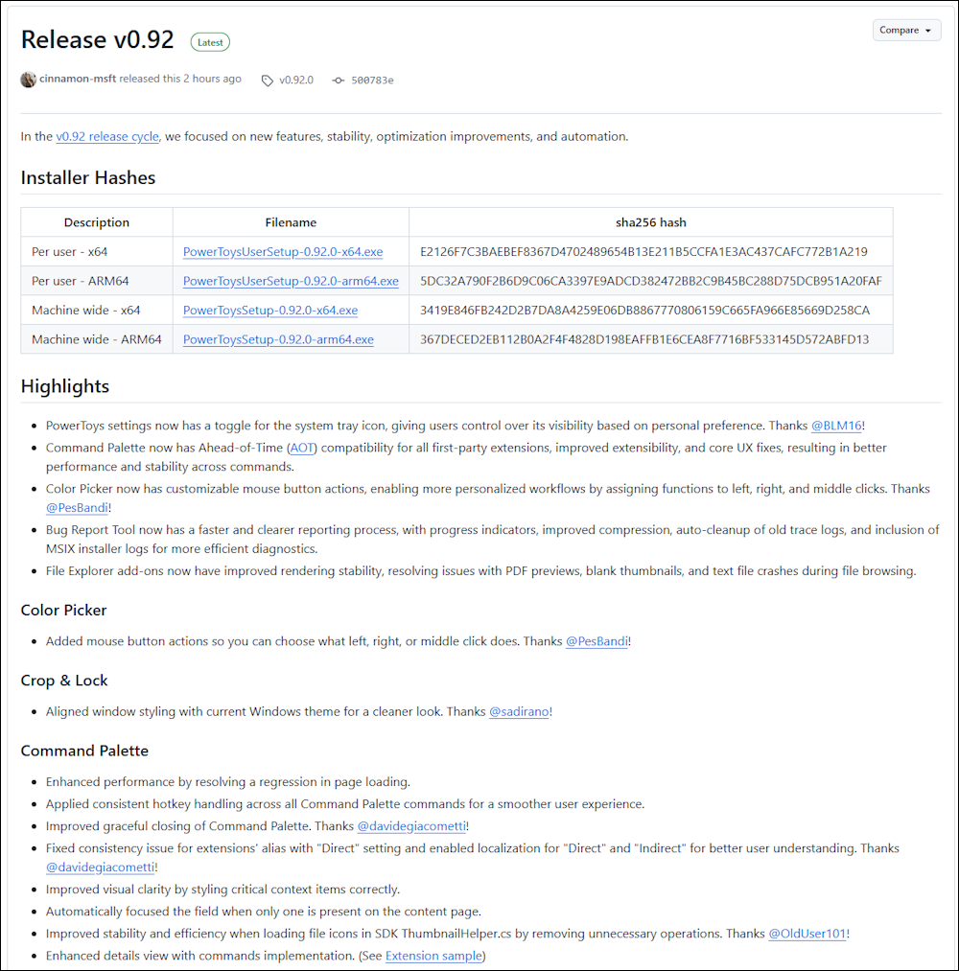The height and width of the screenshot is (971, 959).
Task: Open the @OldUser101 mention link
Action: click(807, 934)
